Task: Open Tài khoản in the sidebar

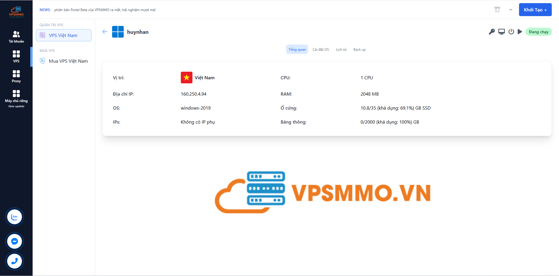Action: [16, 37]
